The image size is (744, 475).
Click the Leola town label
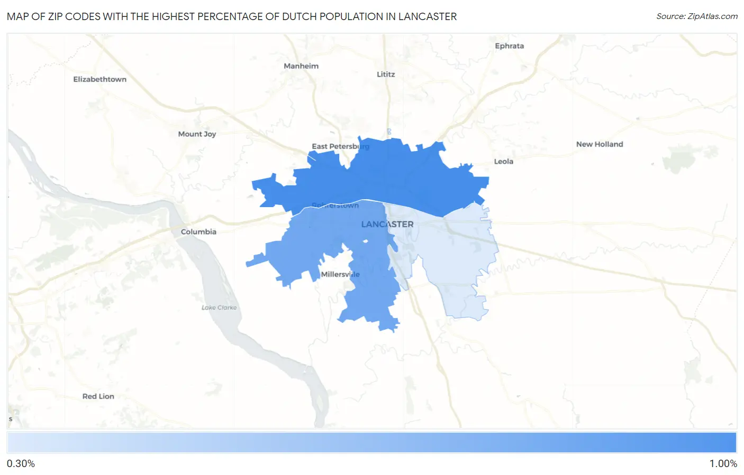(x=504, y=162)
